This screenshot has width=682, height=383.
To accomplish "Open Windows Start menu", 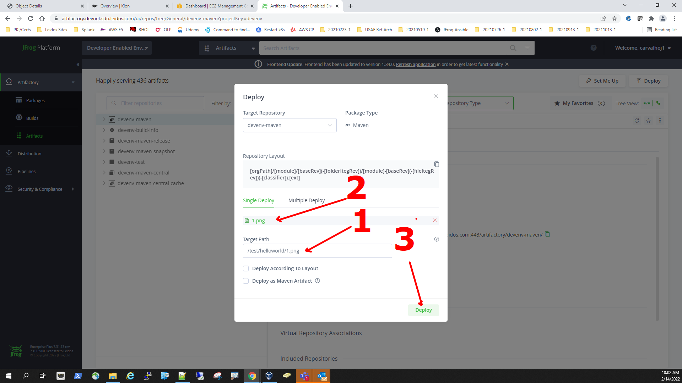I will point(9,376).
